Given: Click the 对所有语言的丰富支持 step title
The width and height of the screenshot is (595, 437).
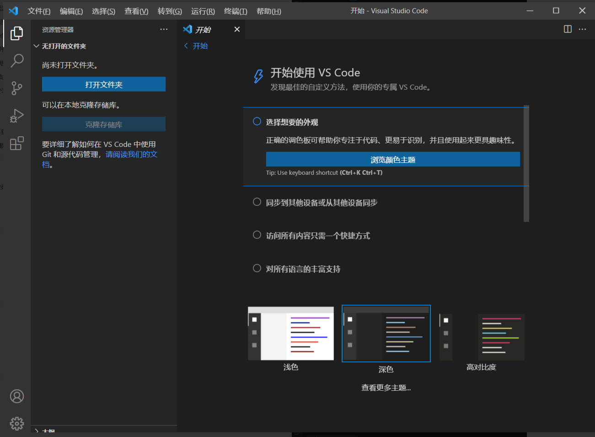Looking at the screenshot, I should tap(303, 269).
